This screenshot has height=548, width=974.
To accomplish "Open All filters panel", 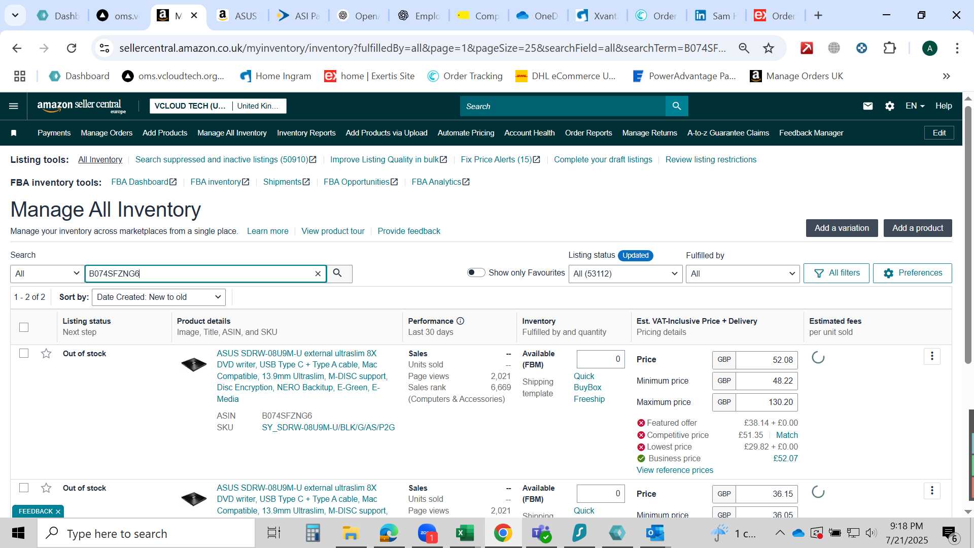I will point(837,273).
